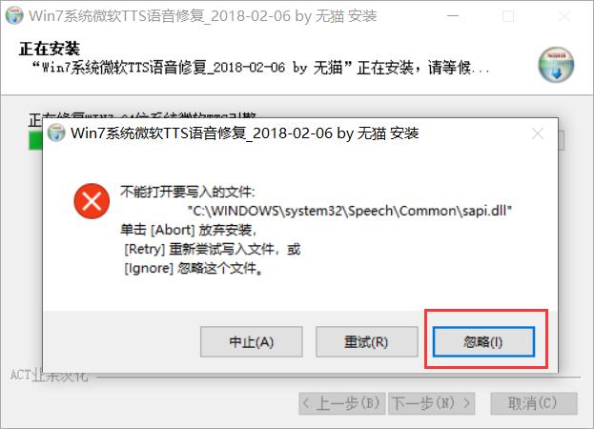Click the error dialog title bar text

pos(245,133)
